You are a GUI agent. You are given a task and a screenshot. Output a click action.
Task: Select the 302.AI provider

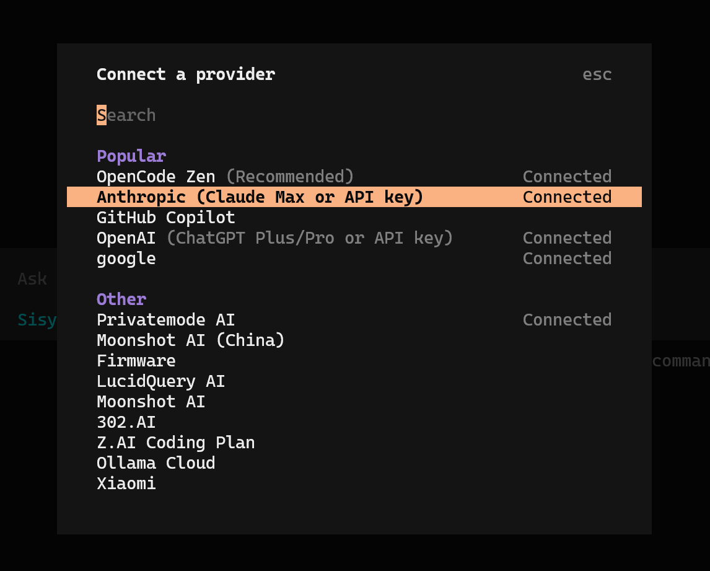354,422
